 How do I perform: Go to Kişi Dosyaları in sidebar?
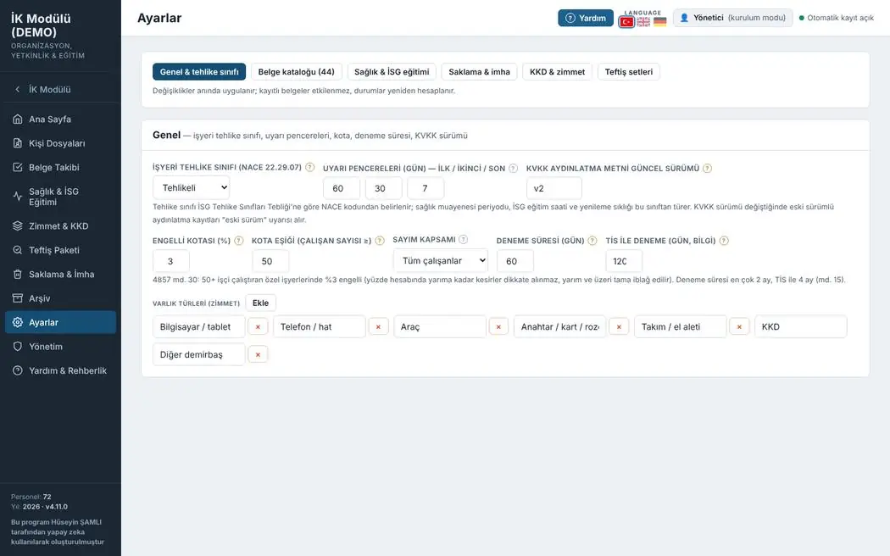(x=60, y=143)
